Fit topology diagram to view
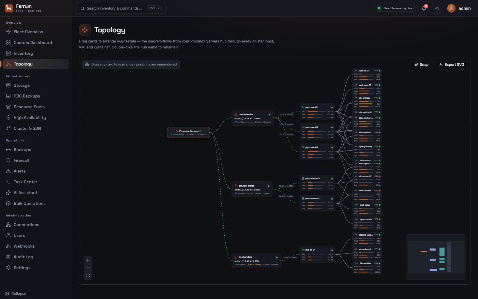 (88, 276)
